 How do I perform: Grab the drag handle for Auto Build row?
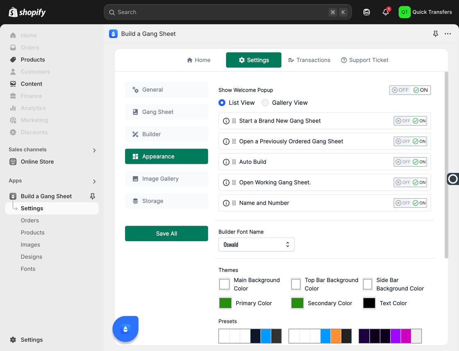tap(234, 162)
